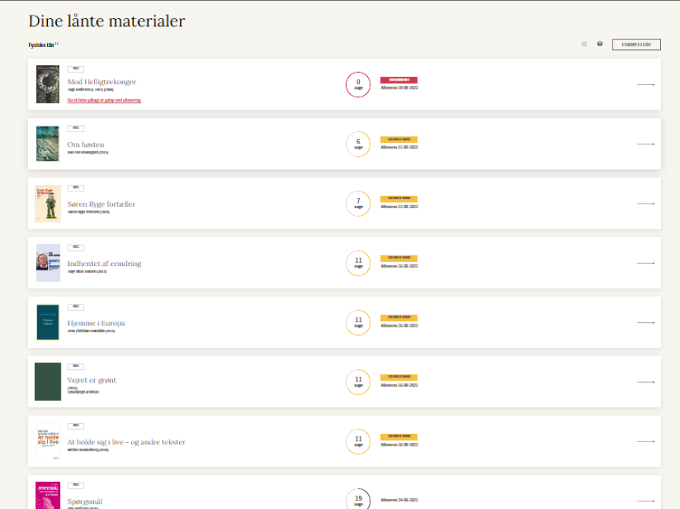The height and width of the screenshot is (509, 680).
Task: Click the 'Forny flere' button
Action: coord(636,45)
